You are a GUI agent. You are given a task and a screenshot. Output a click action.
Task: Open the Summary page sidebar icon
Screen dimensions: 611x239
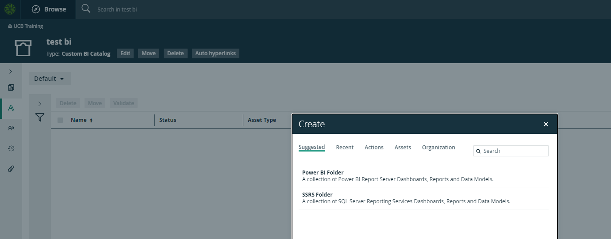[11, 87]
